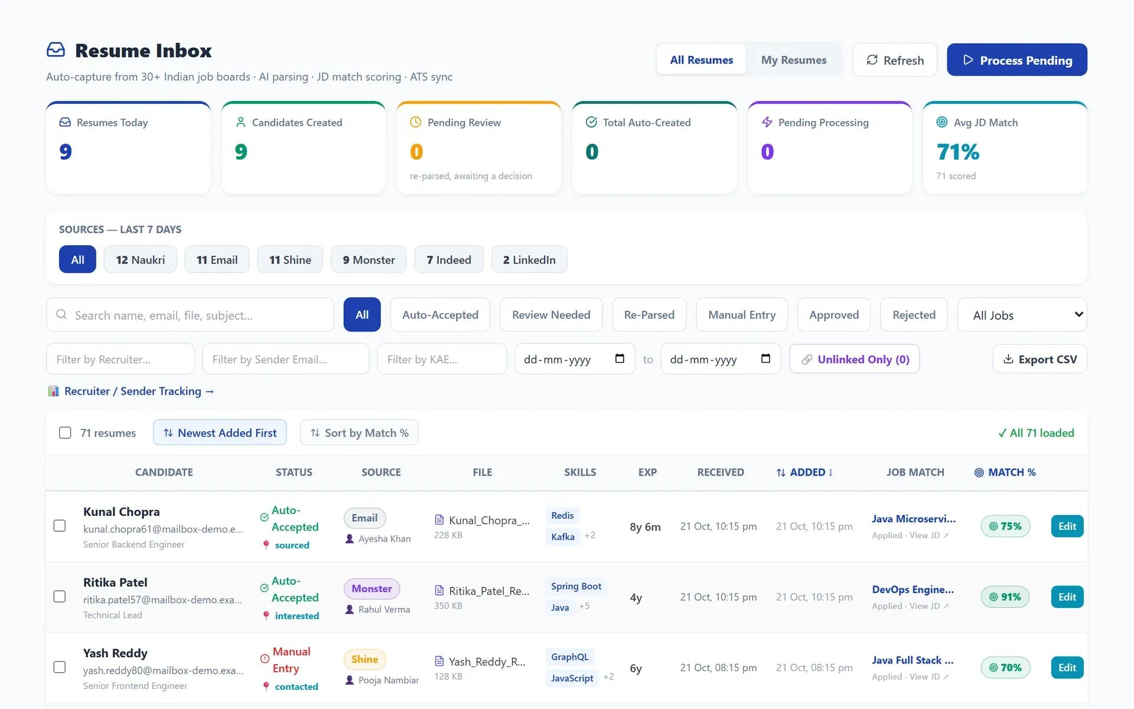
Task: Select the Yash Reddy row checkbox
Action: (60, 667)
